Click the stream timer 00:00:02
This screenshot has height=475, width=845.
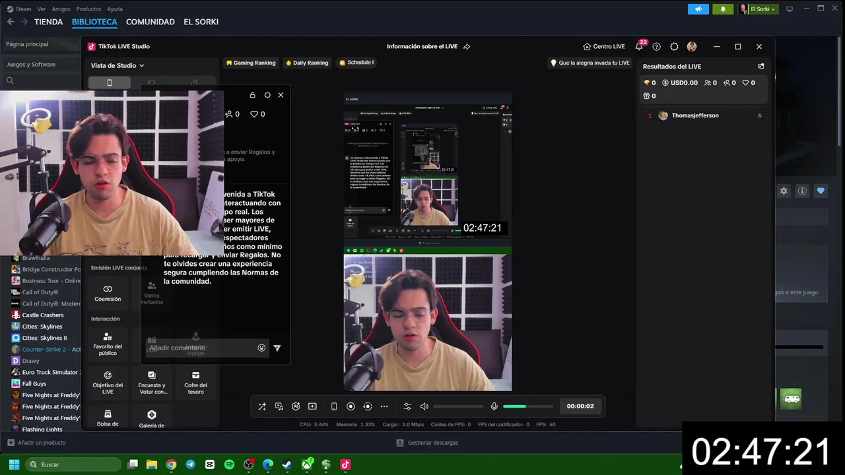point(580,406)
